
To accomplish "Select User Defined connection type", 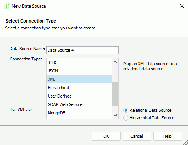I will pos(79,96).
